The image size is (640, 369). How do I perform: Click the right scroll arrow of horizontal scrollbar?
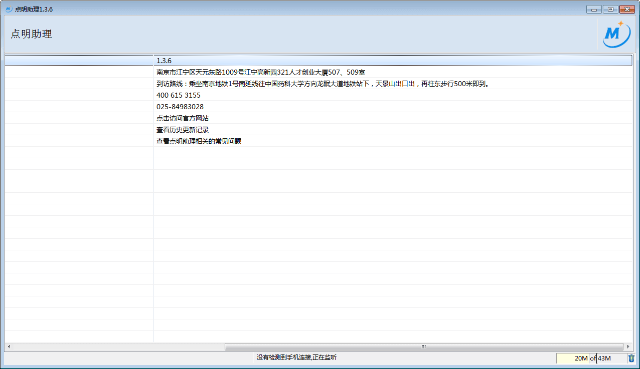(x=628, y=346)
